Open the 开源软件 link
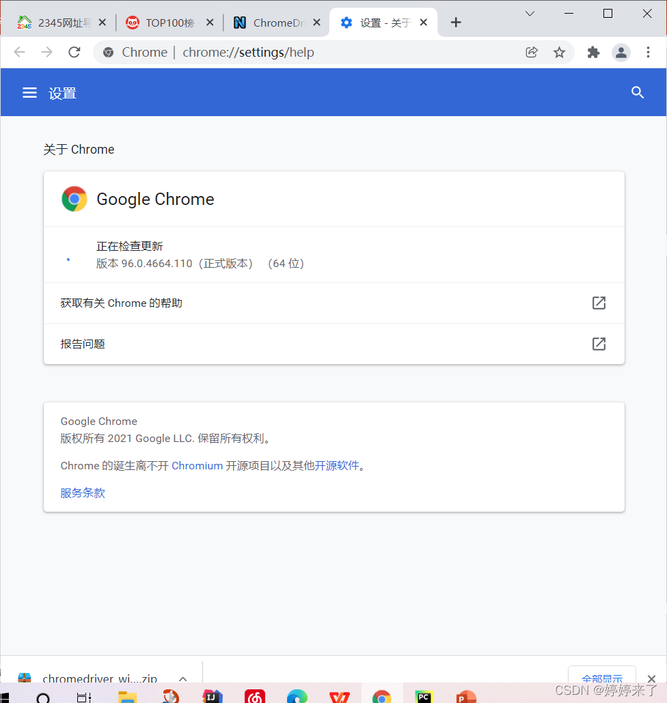Viewport: 667px width, 703px height. tap(337, 466)
